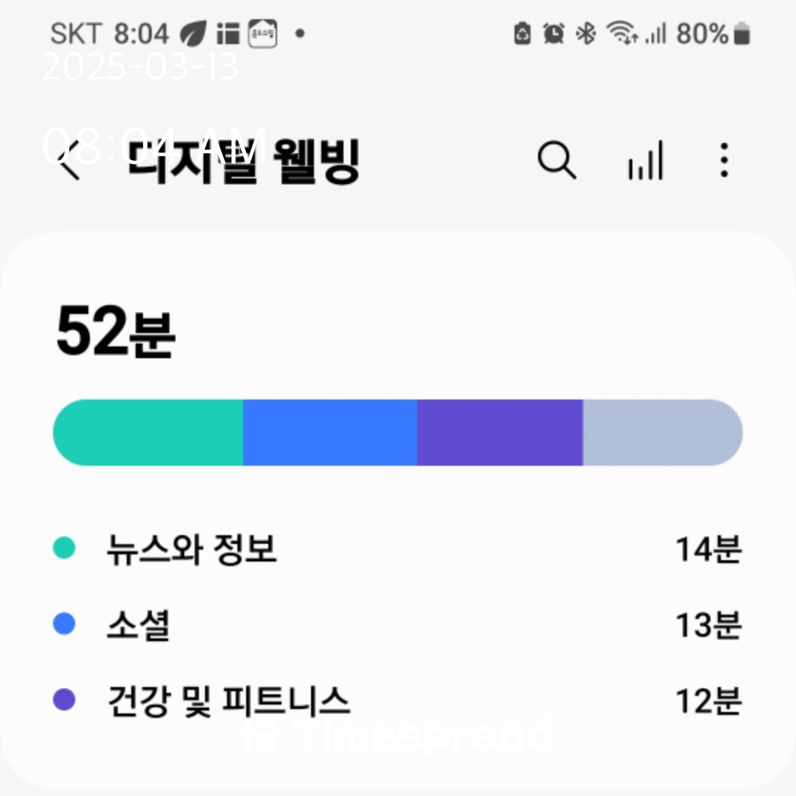The height and width of the screenshot is (796, 796).
Task: Tap the Timespread notification icon
Action: (x=228, y=33)
